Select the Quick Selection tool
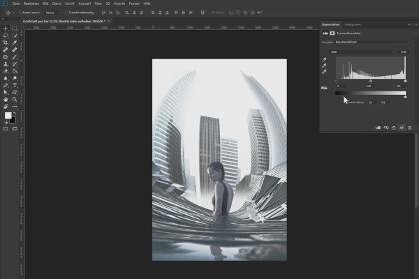This screenshot has width=419, height=279. point(15,36)
